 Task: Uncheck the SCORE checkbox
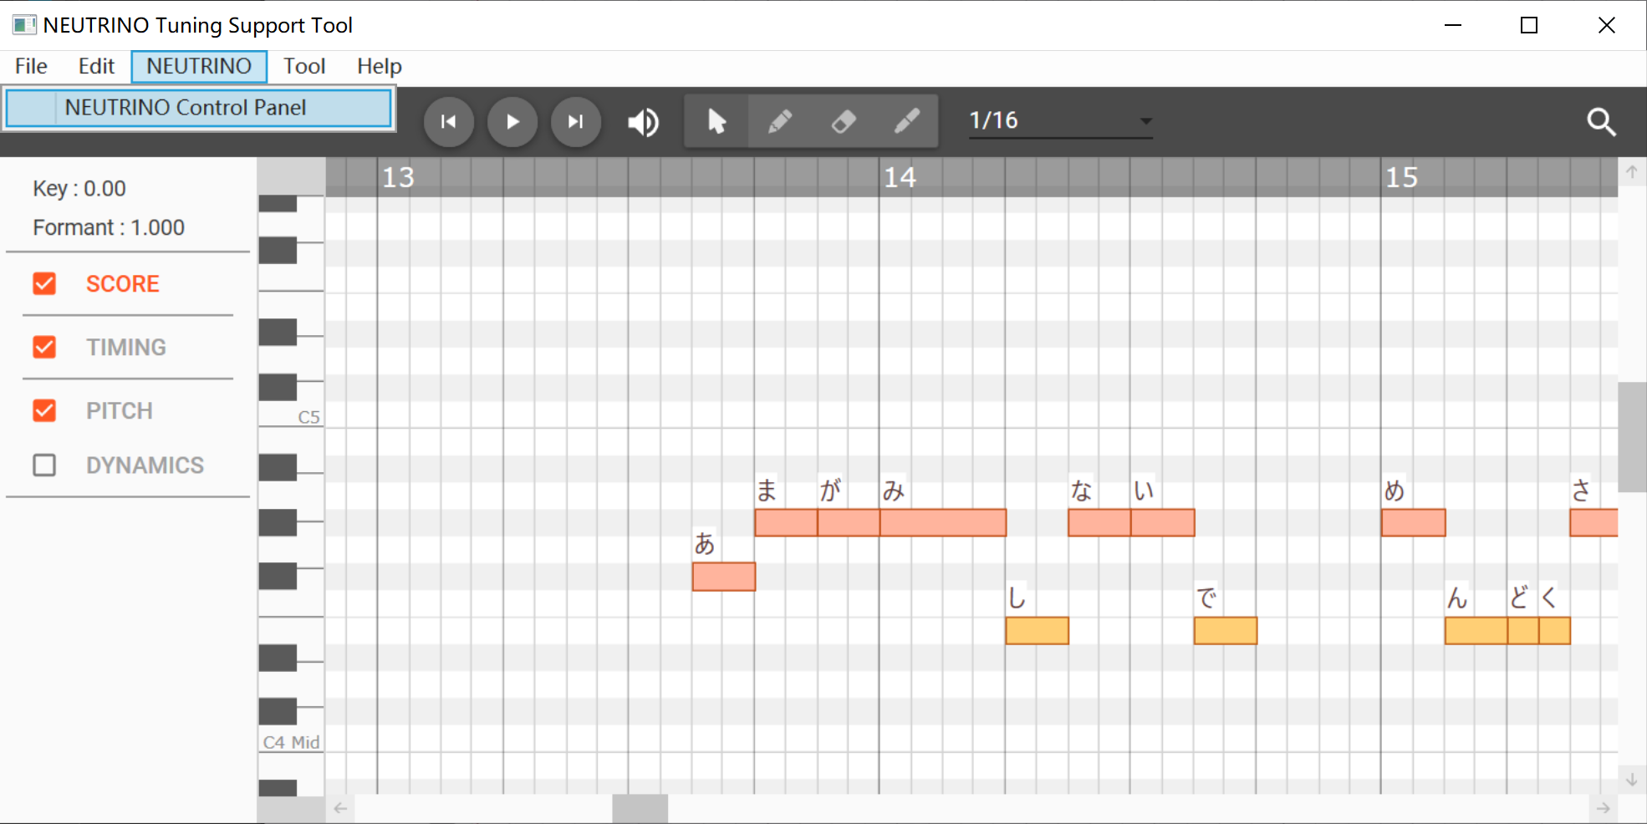pyautogui.click(x=44, y=284)
